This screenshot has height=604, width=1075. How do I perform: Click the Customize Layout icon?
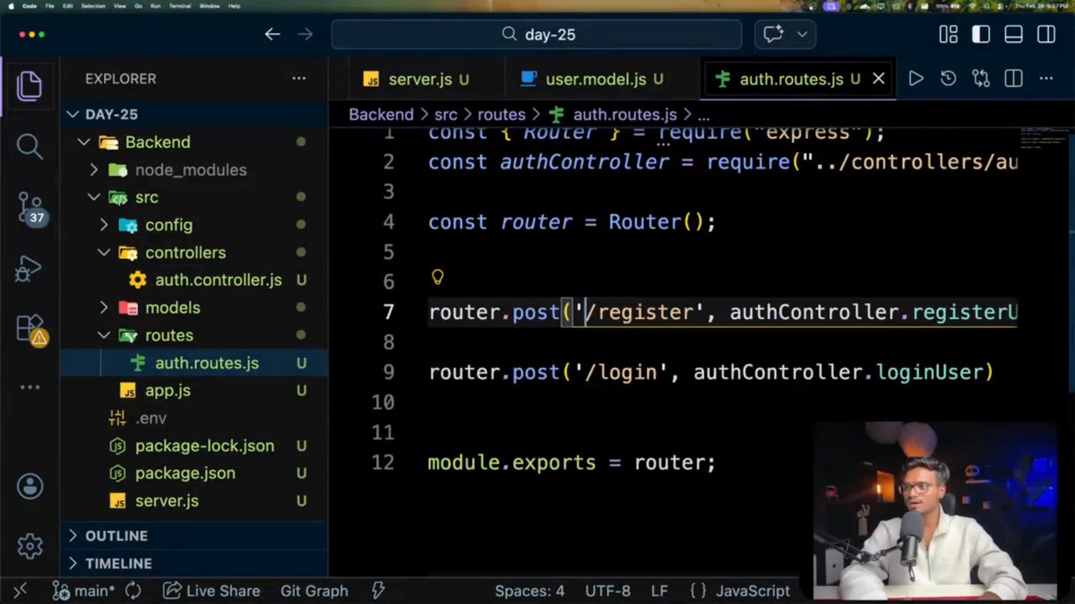tap(948, 35)
